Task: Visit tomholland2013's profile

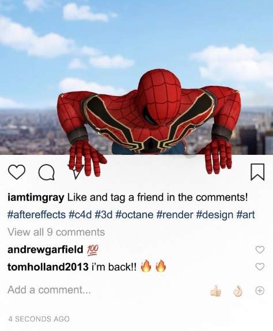Action: click(x=48, y=267)
